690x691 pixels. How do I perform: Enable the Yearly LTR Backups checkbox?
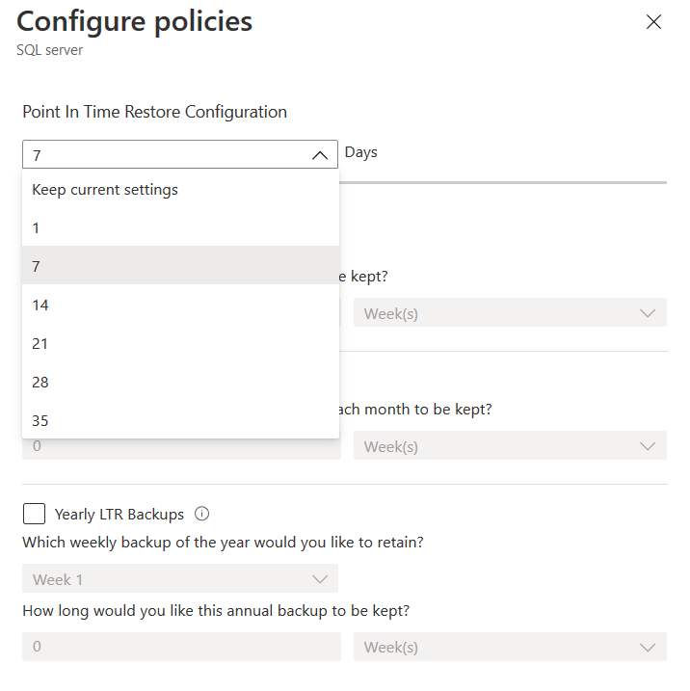34,514
